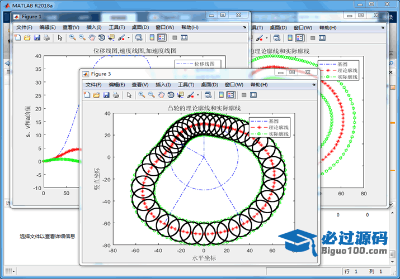Image resolution: width=400 pixels, height=279 pixels.
Task: Open file icon in Figure 1 toolbar
Action: (x=27, y=37)
